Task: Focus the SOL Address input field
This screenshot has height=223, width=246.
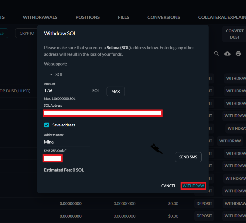Action: pos(123,113)
